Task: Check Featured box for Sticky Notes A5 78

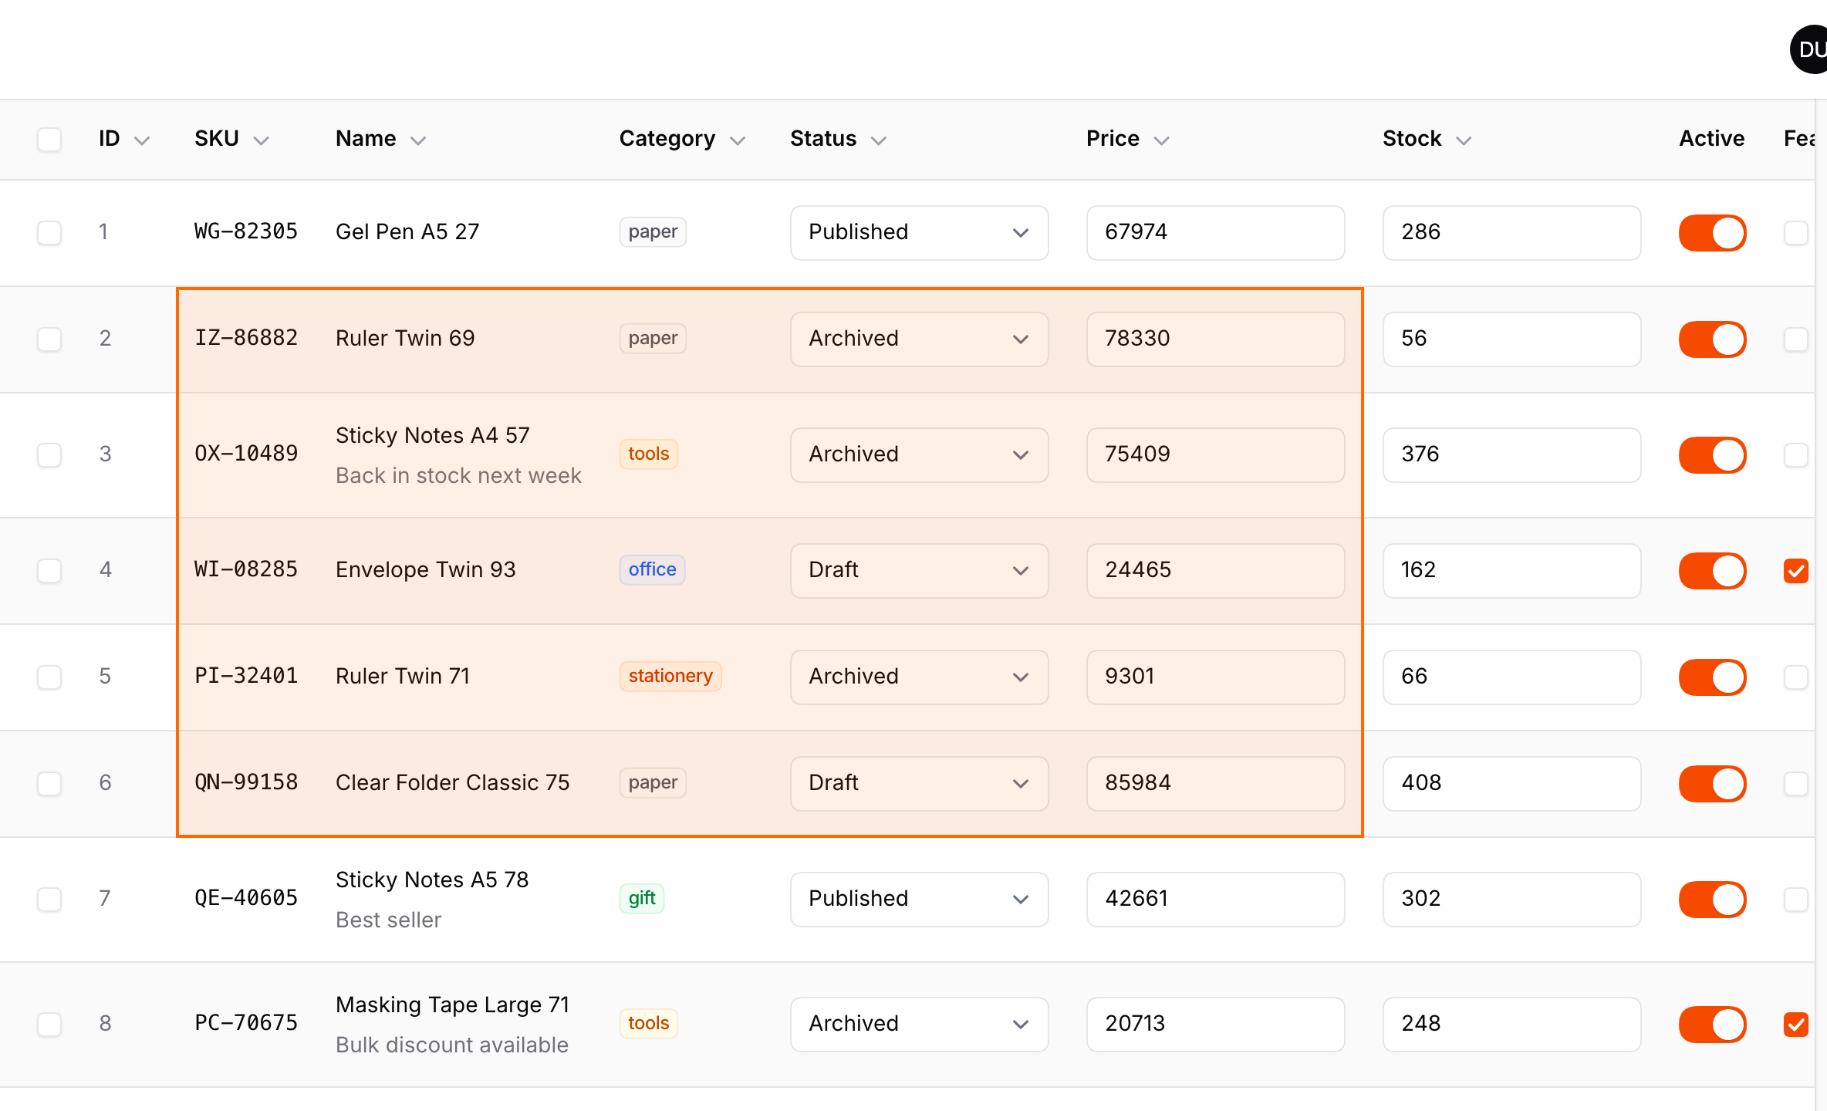Action: (x=1796, y=899)
